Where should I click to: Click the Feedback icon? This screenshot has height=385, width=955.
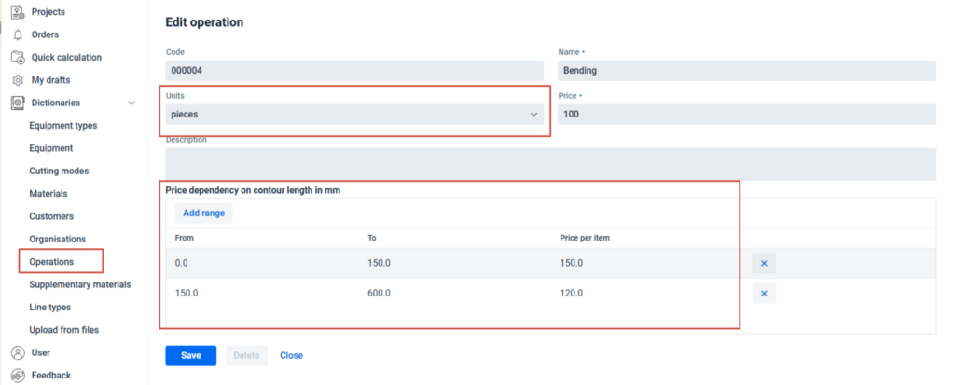17,376
